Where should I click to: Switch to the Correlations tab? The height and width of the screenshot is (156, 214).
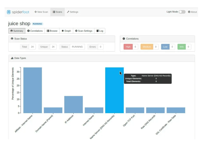click(35, 31)
